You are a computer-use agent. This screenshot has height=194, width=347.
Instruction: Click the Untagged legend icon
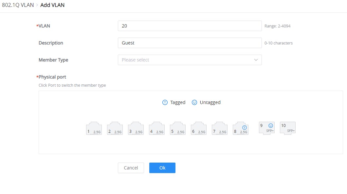[x=194, y=102]
